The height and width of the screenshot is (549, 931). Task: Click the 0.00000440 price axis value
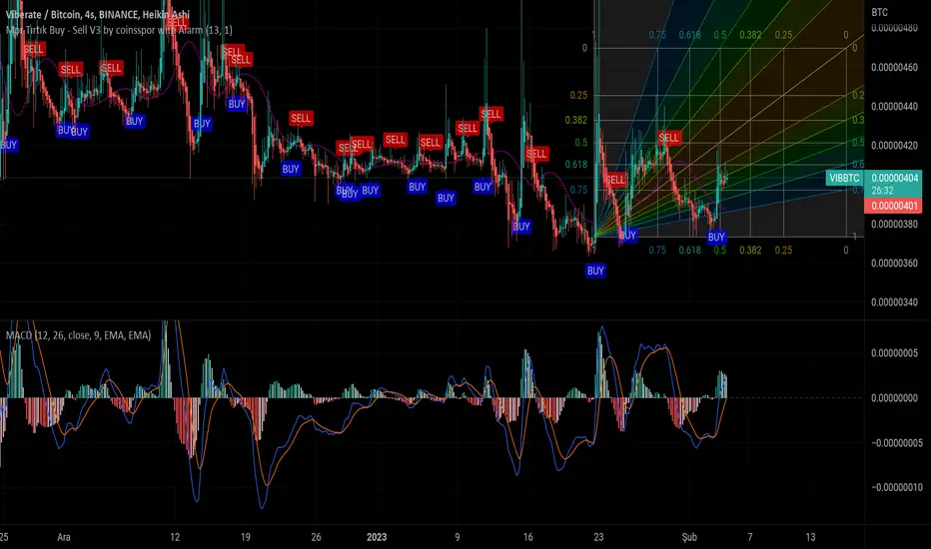click(x=894, y=107)
